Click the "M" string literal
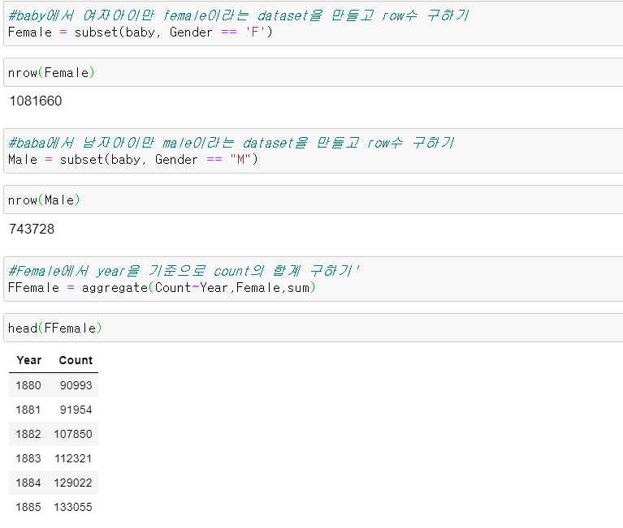623x528 pixels. tap(240, 160)
